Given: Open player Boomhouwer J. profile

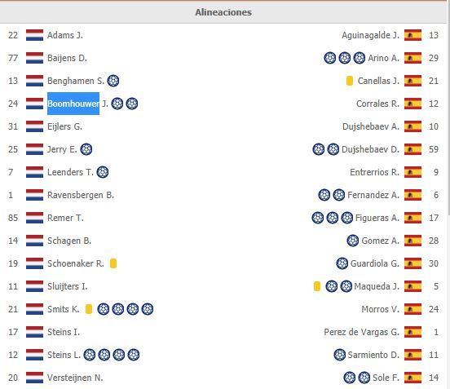Looking at the screenshot, I should click(x=77, y=104).
